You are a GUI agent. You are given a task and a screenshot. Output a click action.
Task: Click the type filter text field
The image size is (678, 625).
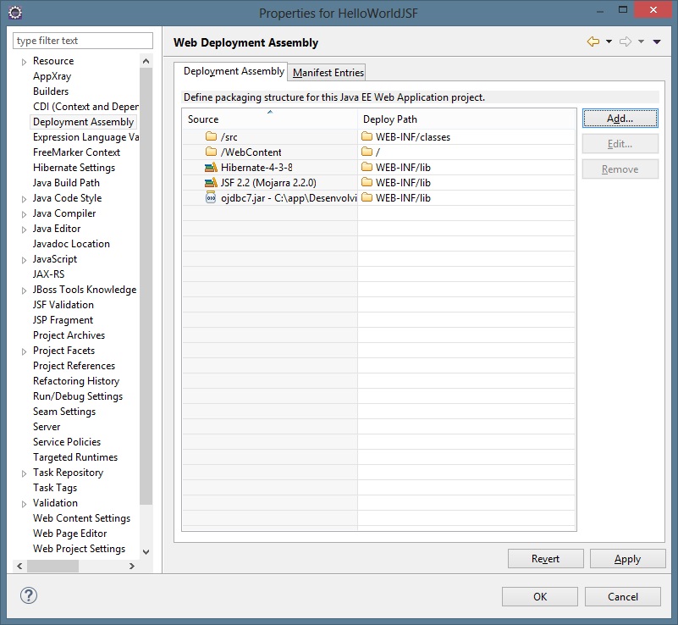[83, 41]
